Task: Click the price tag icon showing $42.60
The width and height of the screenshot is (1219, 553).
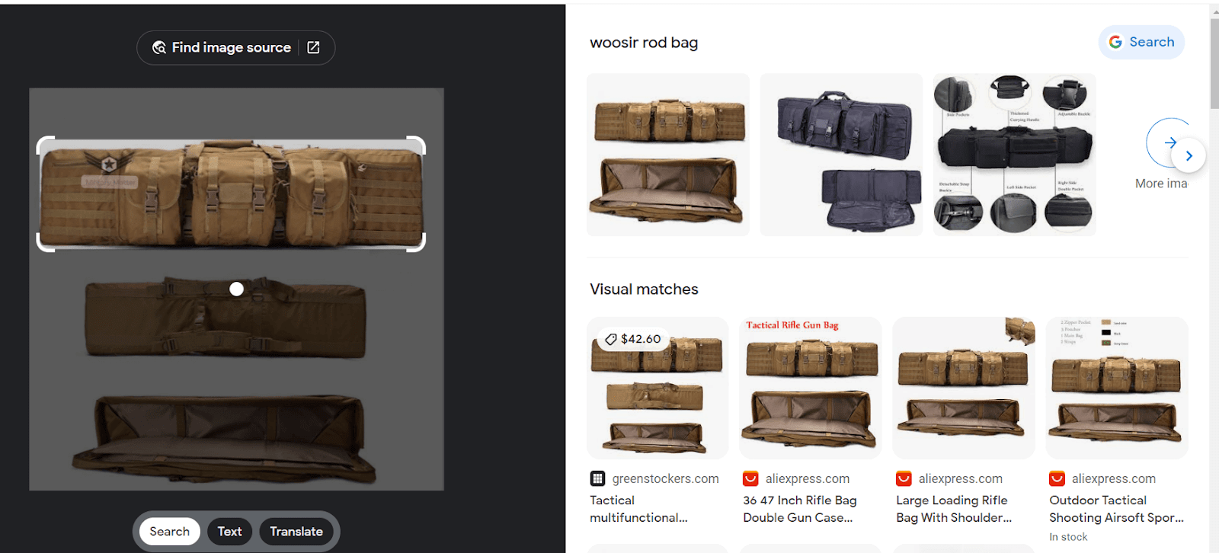Action: coord(611,339)
